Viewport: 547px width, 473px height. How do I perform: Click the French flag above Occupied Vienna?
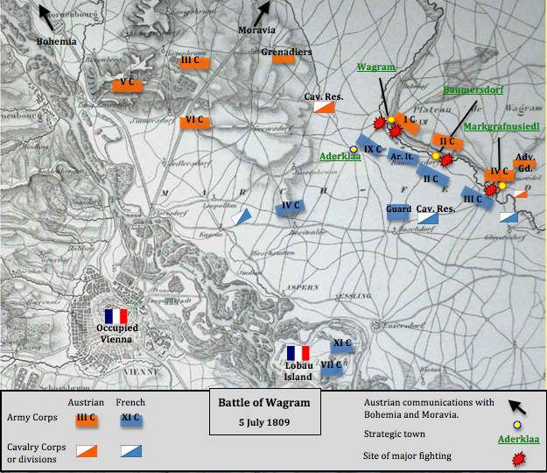coord(116,316)
